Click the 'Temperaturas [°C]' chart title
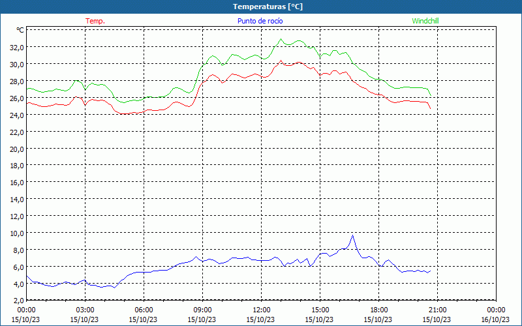 click(x=268, y=7)
